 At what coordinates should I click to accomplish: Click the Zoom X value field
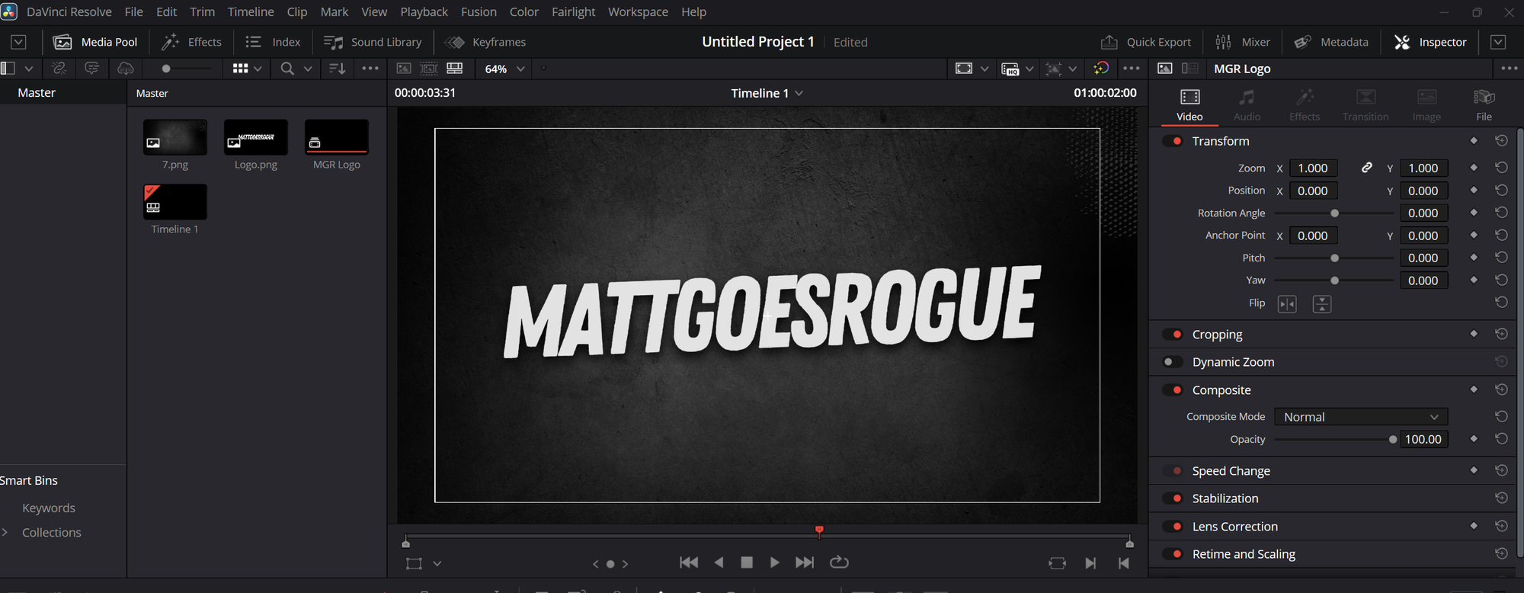pyautogui.click(x=1314, y=168)
